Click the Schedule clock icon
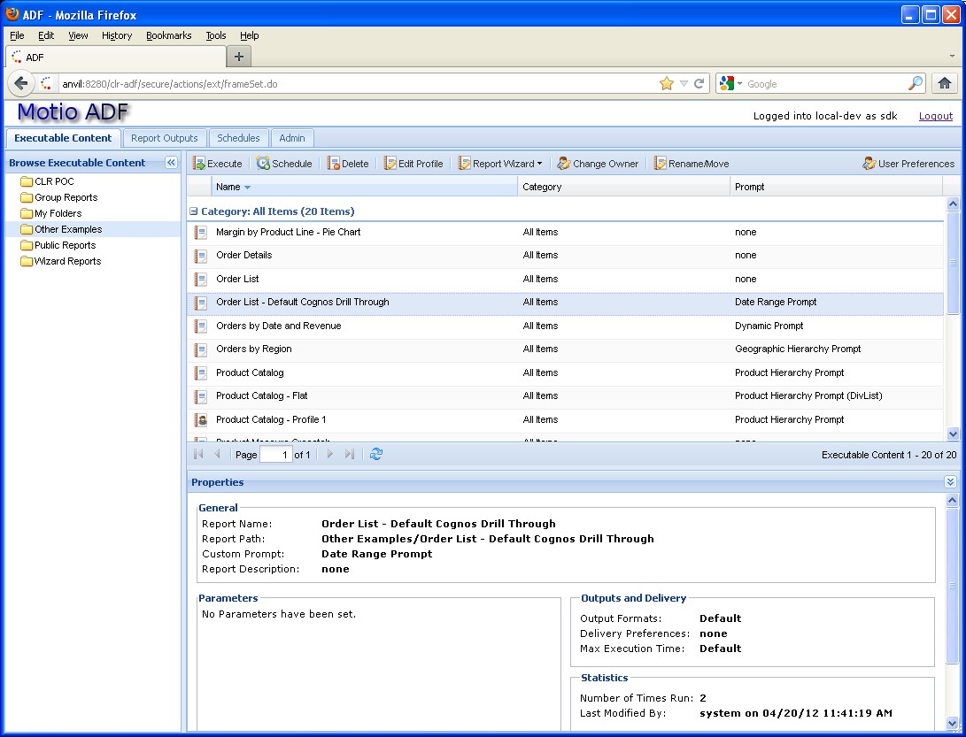 263,163
